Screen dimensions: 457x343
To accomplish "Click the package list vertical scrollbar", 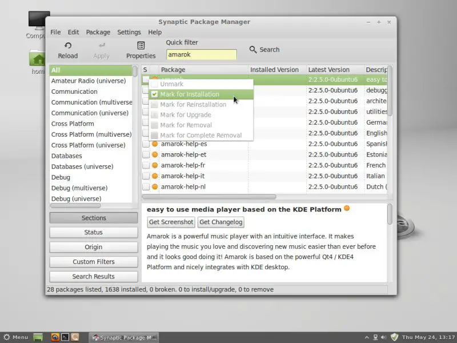I will coord(390,90).
